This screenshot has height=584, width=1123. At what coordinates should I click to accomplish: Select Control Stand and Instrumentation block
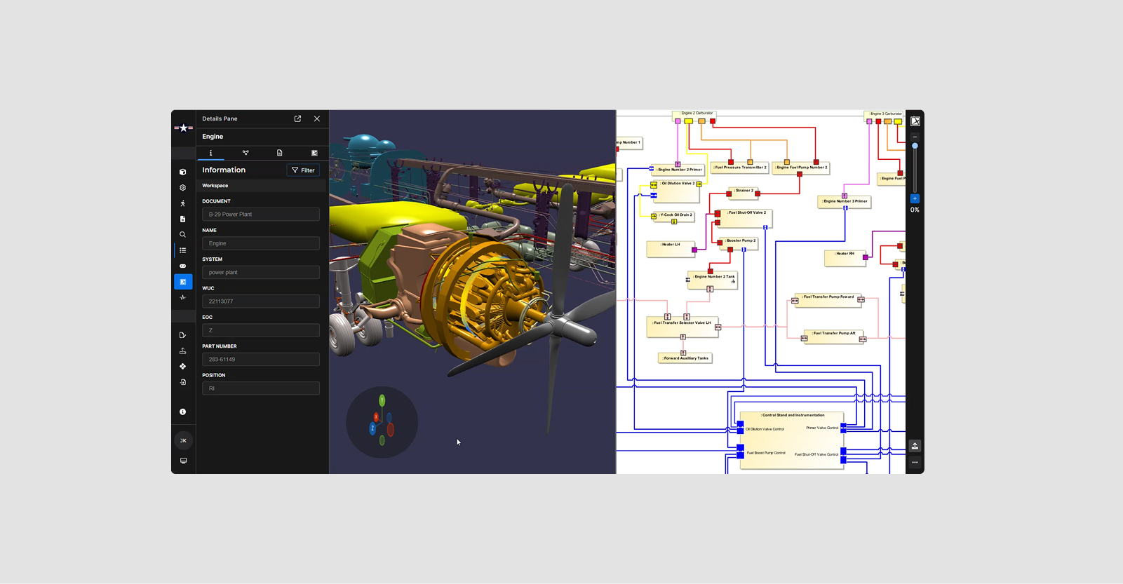pos(792,440)
